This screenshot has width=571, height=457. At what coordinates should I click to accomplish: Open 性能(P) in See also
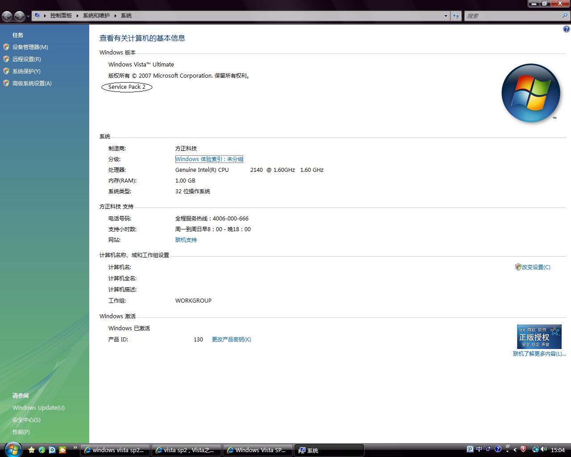click(x=21, y=432)
